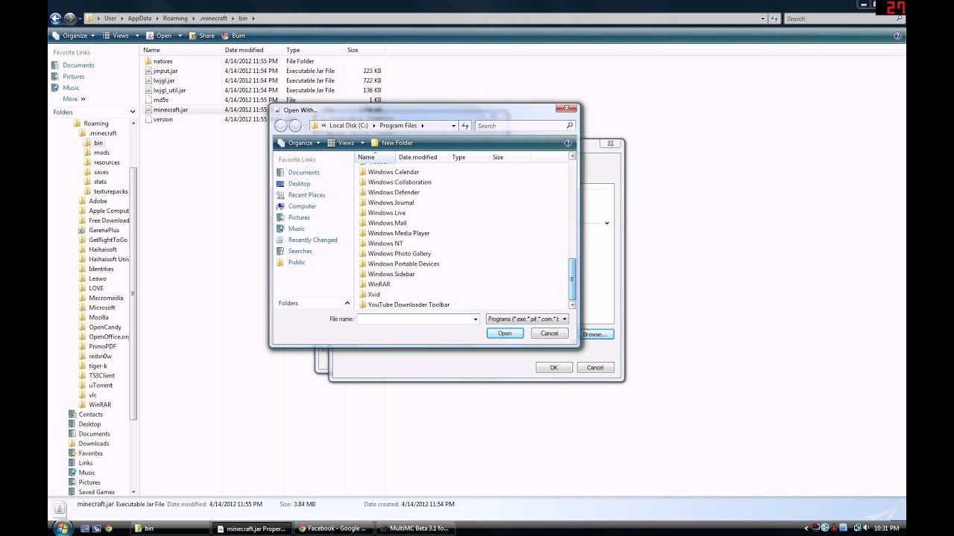Click Open With dialog back button
Viewport: 954px width, 536px height.
tap(281, 126)
